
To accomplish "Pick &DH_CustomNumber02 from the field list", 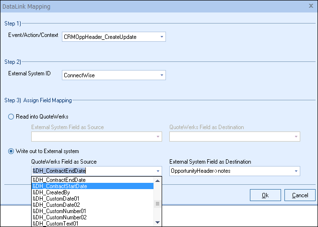I will pyautogui.click(x=91, y=217).
